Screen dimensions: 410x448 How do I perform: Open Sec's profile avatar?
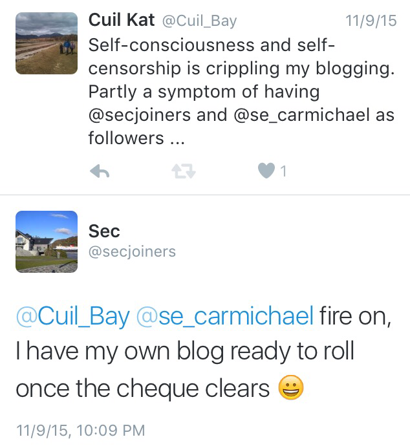click(47, 242)
